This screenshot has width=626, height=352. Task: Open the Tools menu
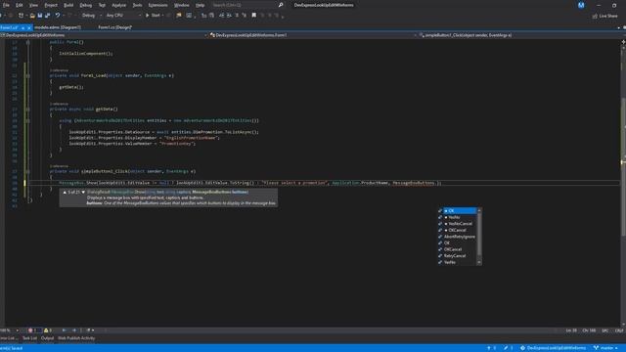click(137, 5)
